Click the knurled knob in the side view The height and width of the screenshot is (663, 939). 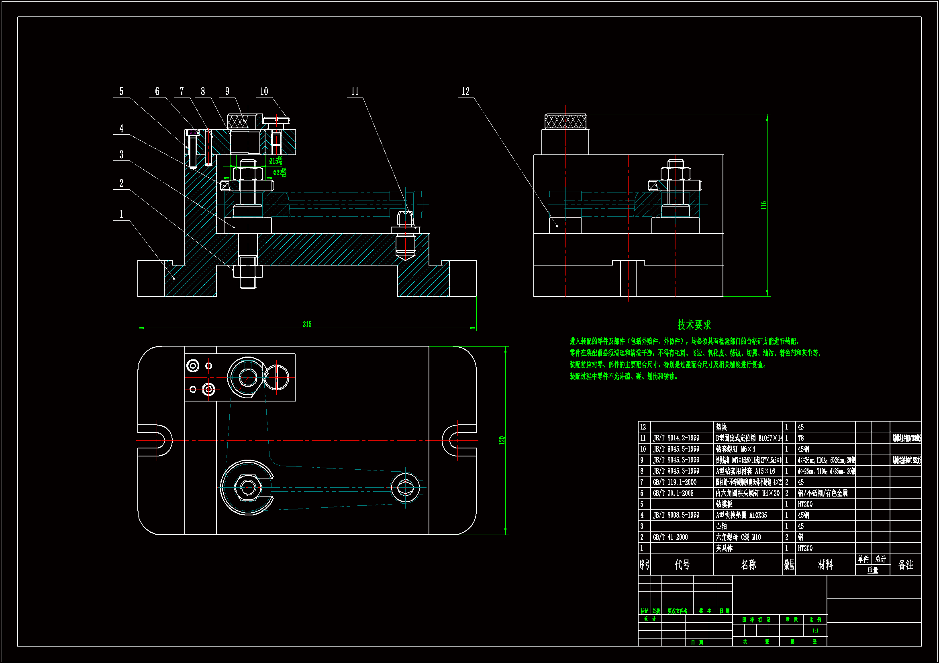tap(565, 122)
